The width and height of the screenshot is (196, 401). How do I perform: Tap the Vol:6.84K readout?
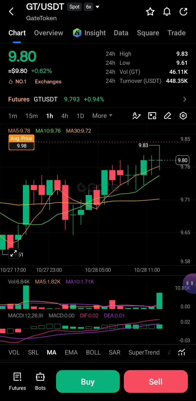[19, 282]
